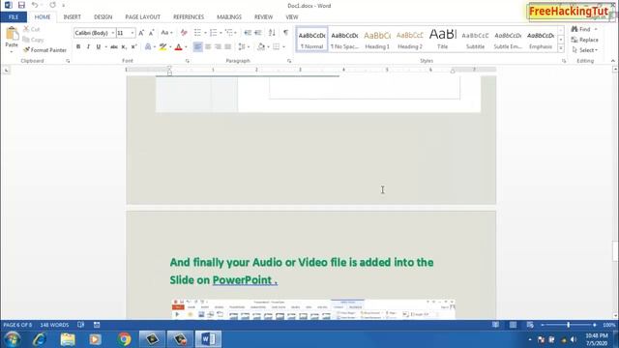Grow the font size
619x348 pixels.
[x=141, y=33]
